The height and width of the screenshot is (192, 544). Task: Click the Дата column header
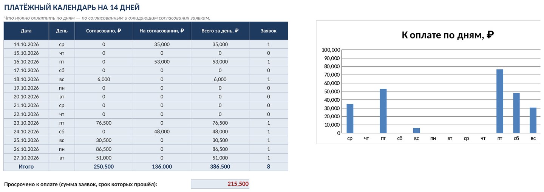click(26, 31)
